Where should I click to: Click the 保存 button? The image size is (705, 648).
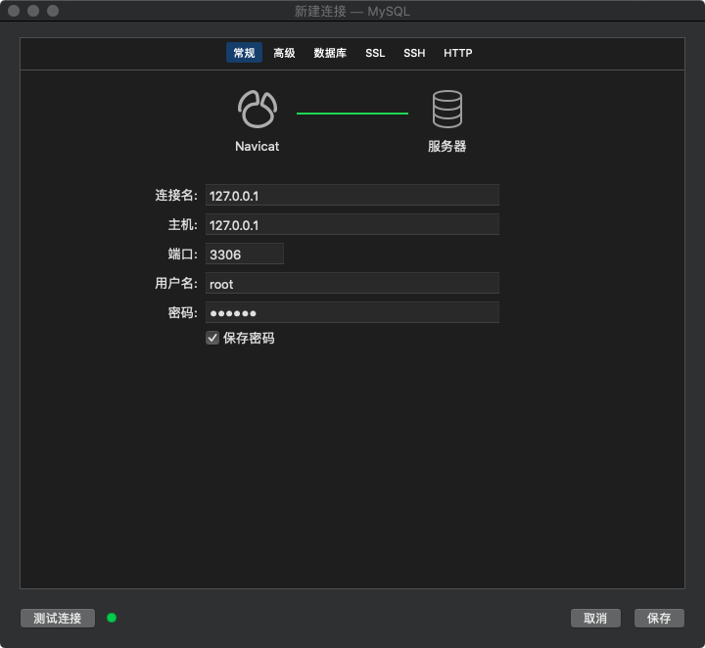click(659, 618)
